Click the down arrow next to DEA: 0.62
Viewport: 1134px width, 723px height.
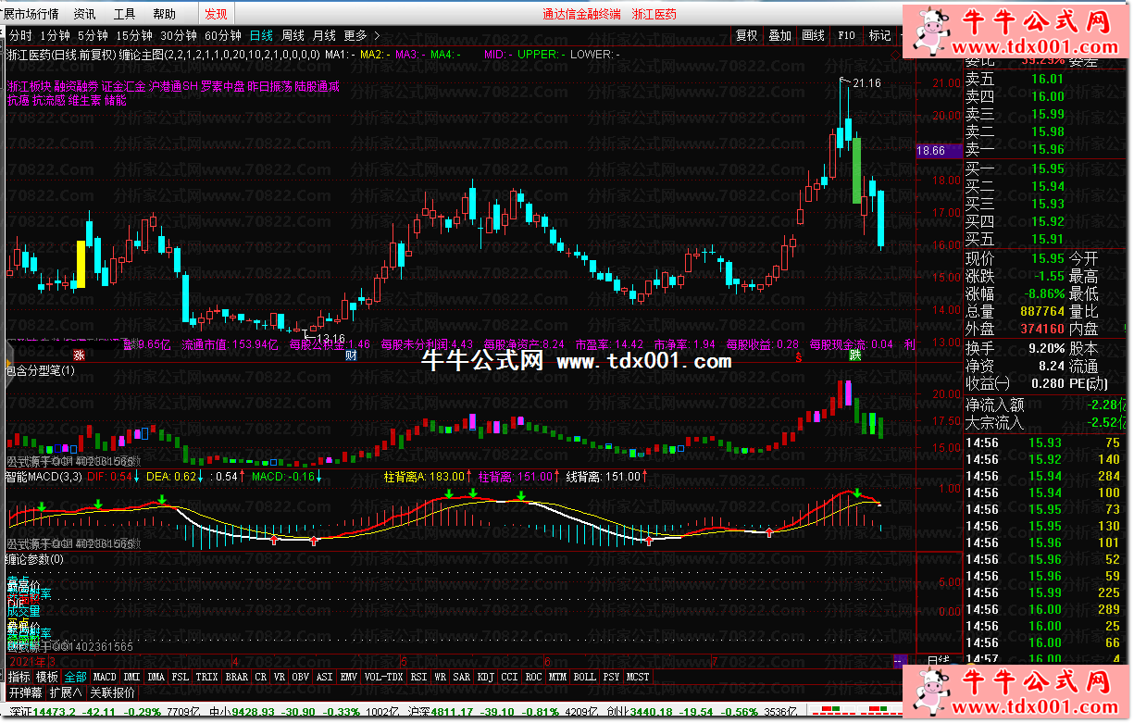(202, 477)
